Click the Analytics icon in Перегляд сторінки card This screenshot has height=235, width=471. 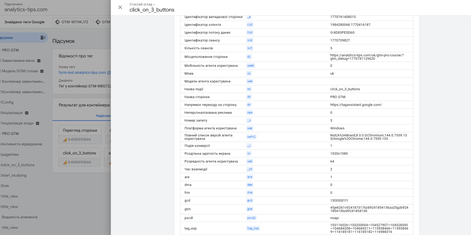tap(65, 140)
